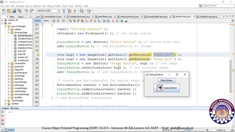The image size is (235, 132).
Task: Click the Undo arrow in main toolbar
Action: (26, 11)
